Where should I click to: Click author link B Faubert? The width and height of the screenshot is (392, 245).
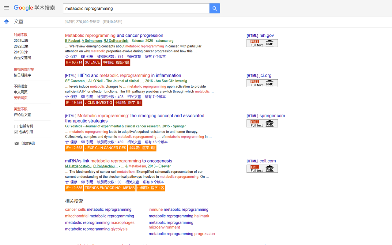click(72, 40)
